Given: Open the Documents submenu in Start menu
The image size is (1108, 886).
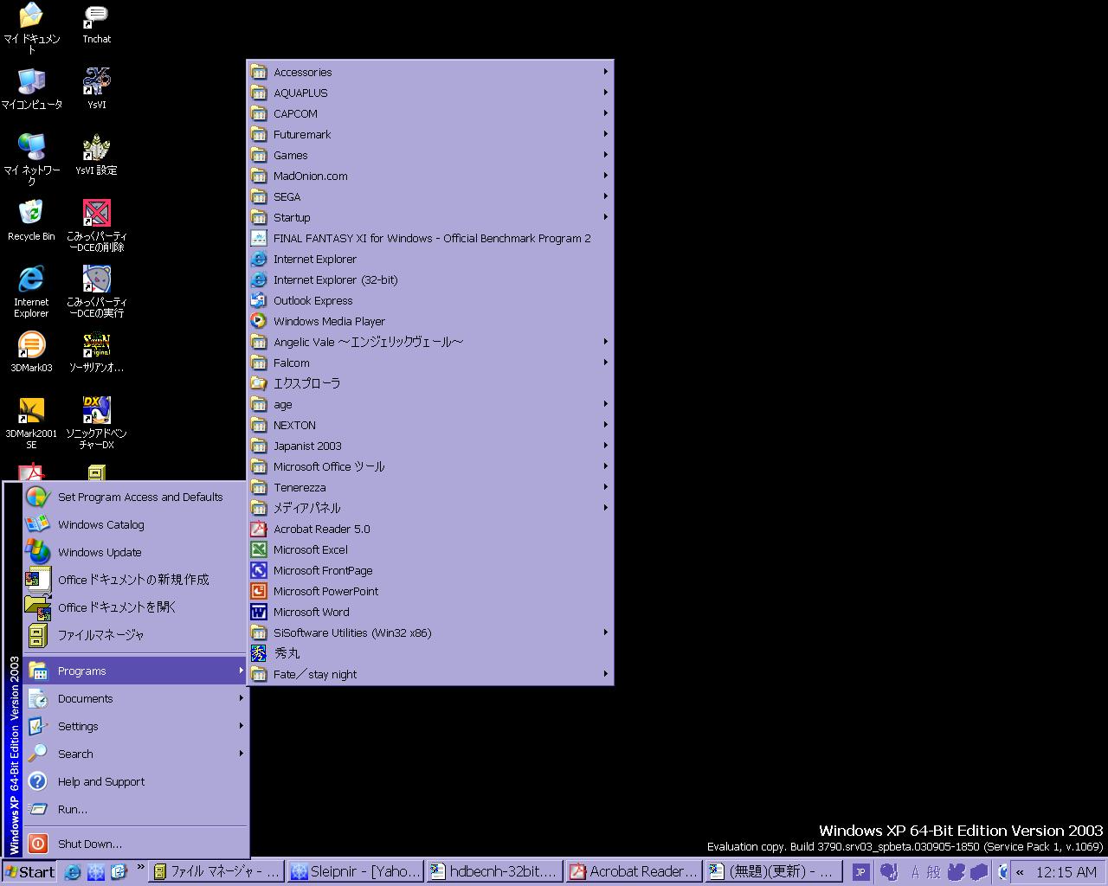Looking at the screenshot, I should (136, 698).
